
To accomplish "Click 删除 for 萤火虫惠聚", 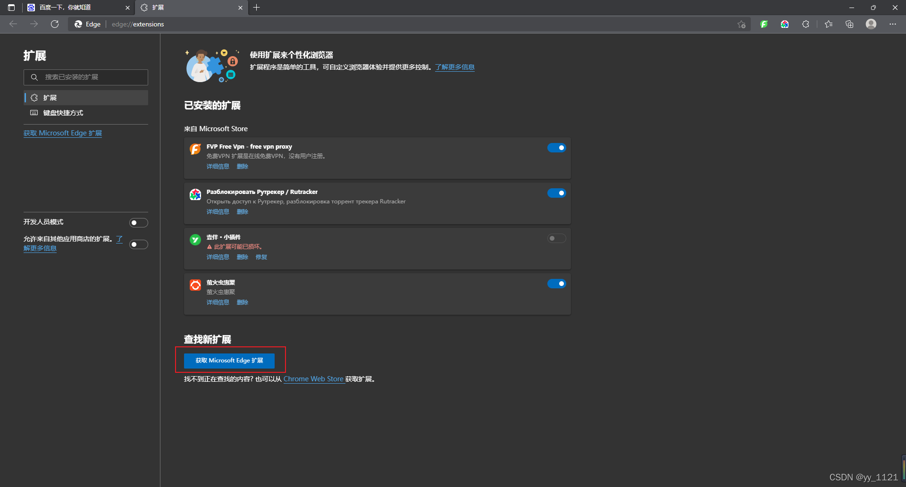I will pyautogui.click(x=243, y=302).
